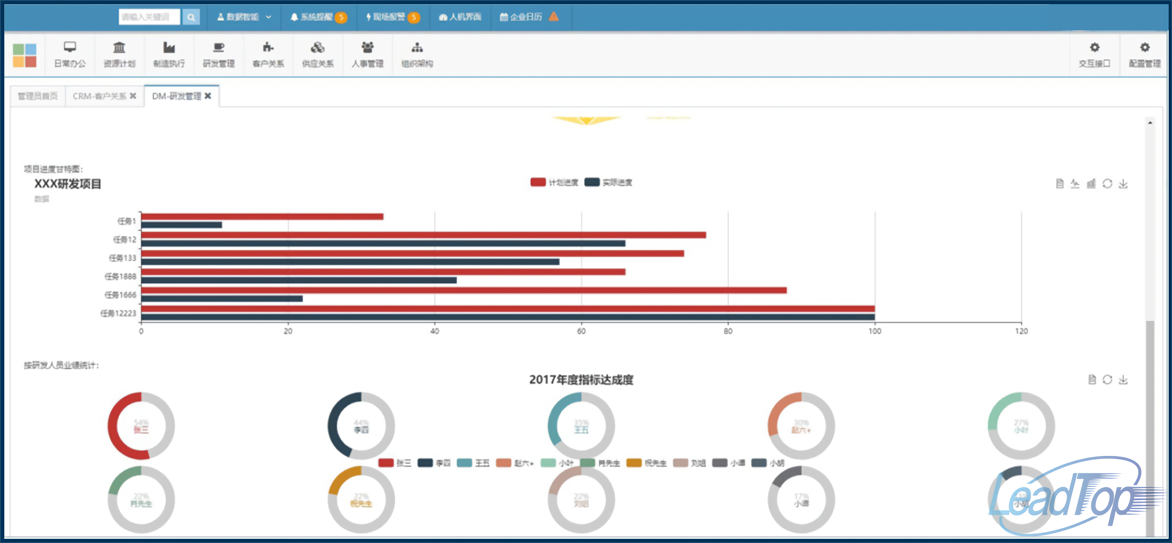Screen dimensions: 1172x543
Task: Toggle the 小叶 legend item
Action: [x=557, y=463]
